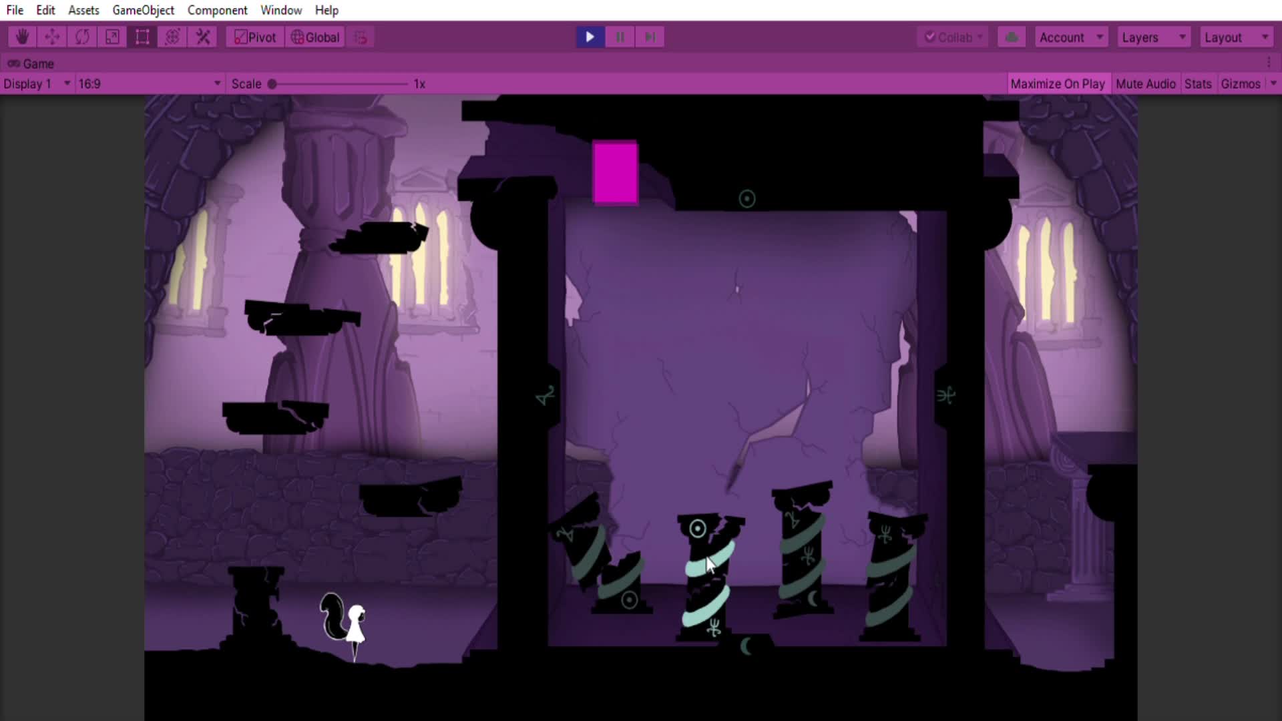Select the Hand tool

coord(22,37)
